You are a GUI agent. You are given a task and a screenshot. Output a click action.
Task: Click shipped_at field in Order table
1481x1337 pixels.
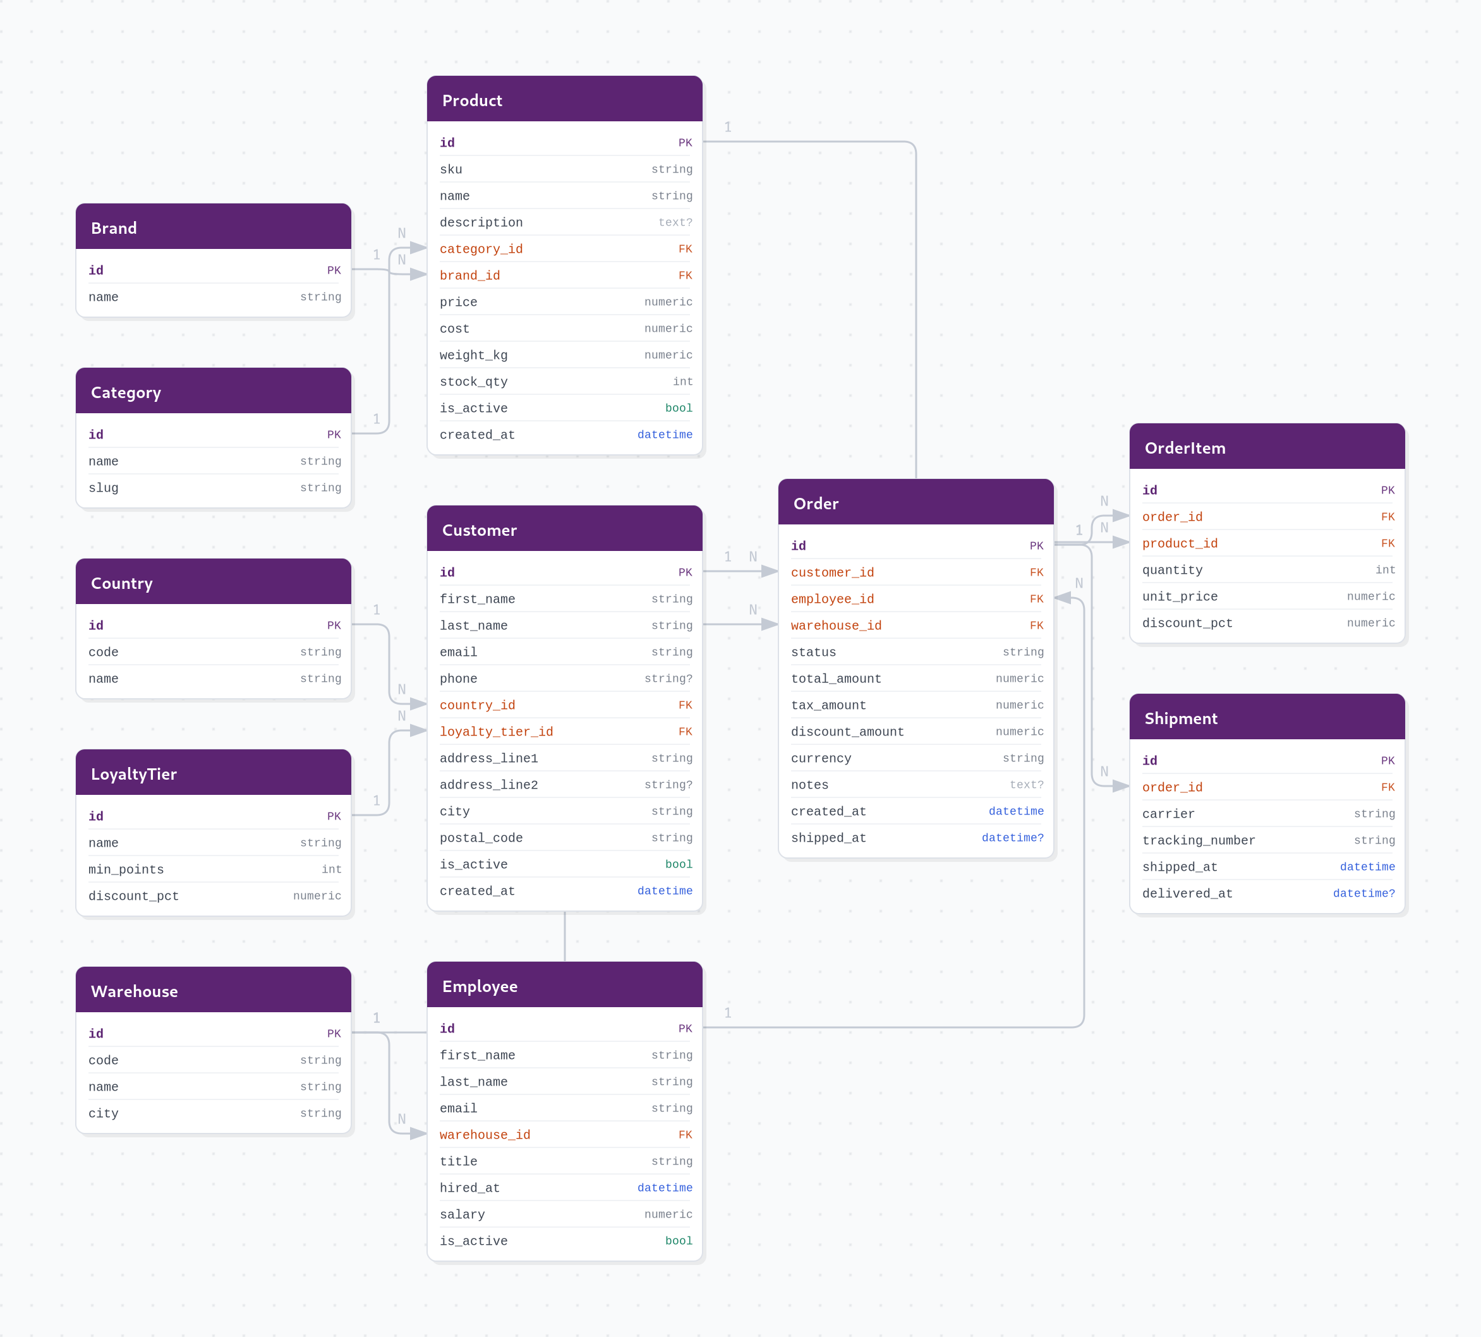(x=916, y=837)
